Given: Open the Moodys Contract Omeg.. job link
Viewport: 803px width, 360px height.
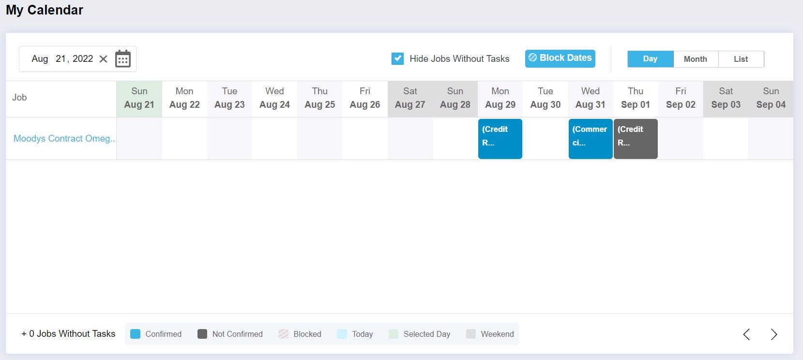Looking at the screenshot, I should click(x=64, y=139).
